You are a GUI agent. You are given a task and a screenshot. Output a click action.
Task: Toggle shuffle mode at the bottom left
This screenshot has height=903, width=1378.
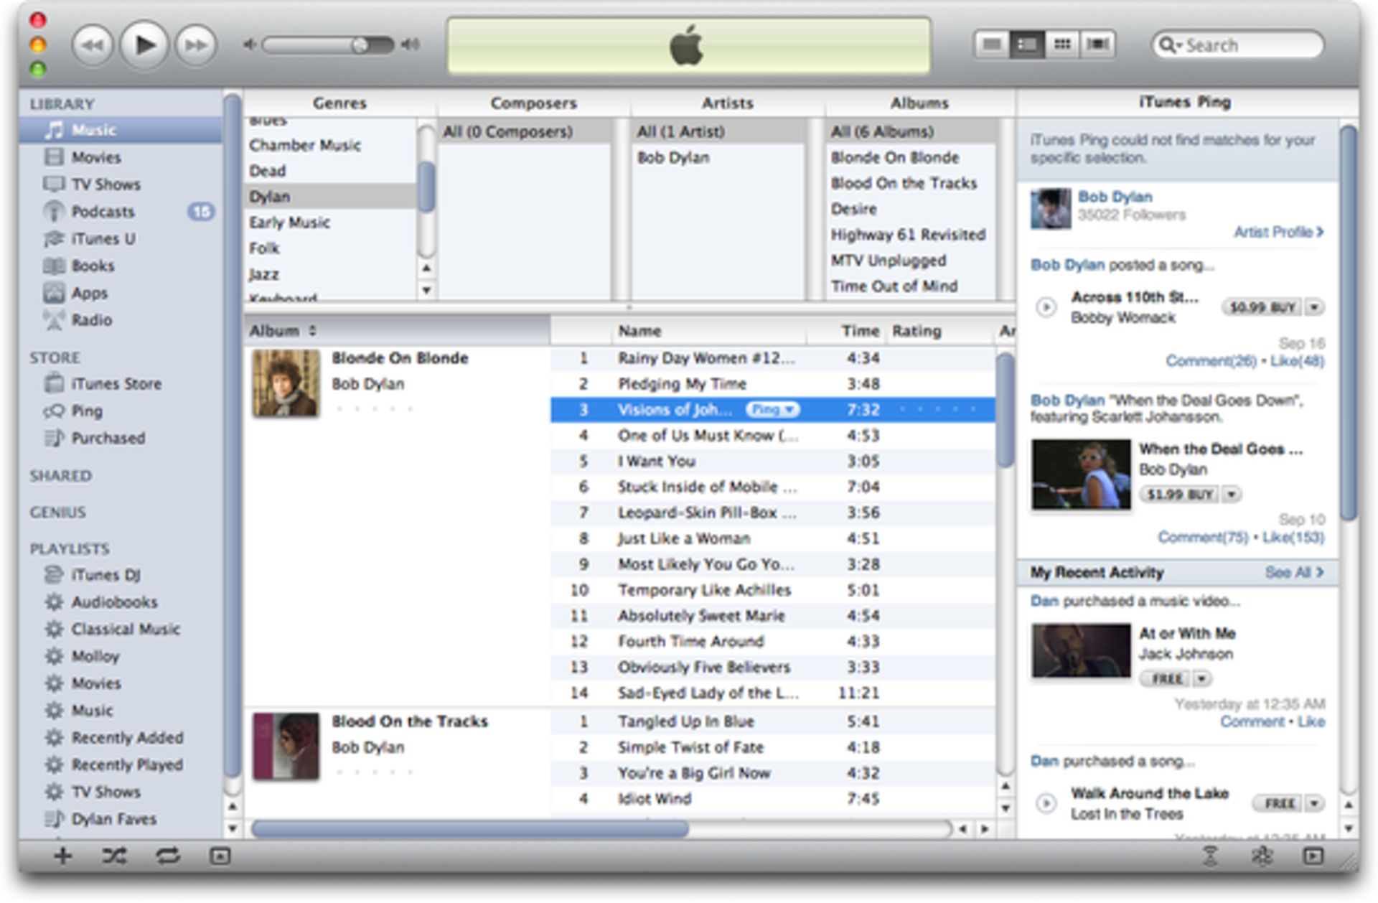point(115,856)
